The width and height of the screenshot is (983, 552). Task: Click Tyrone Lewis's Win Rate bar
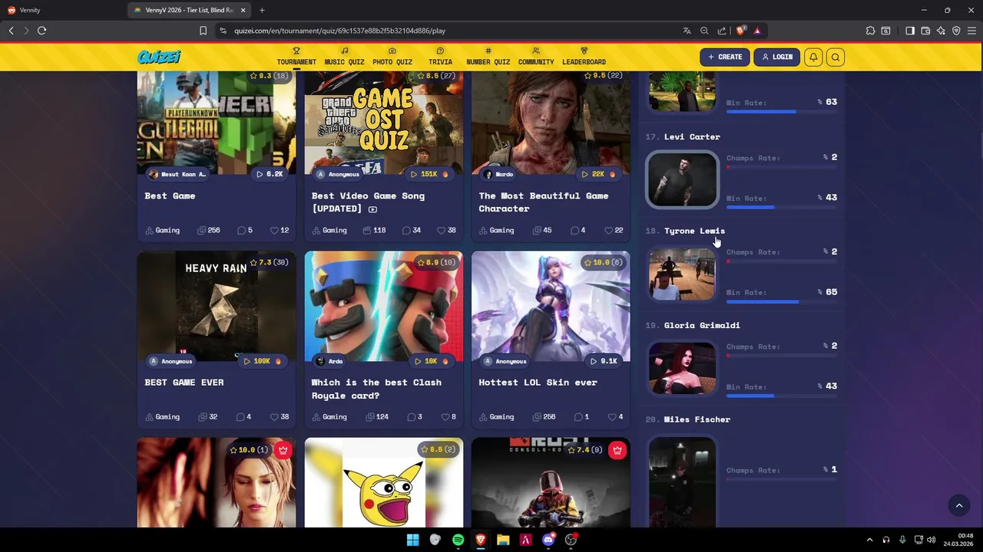coord(782,301)
